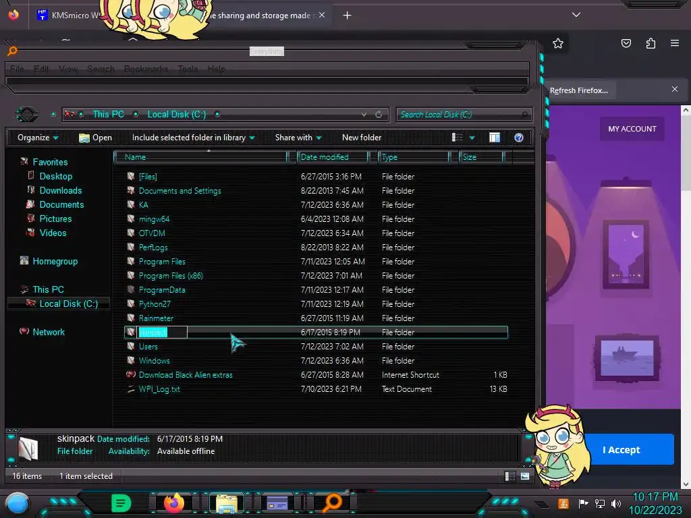
Task: Select Network in the navigation pane
Action: (49, 332)
